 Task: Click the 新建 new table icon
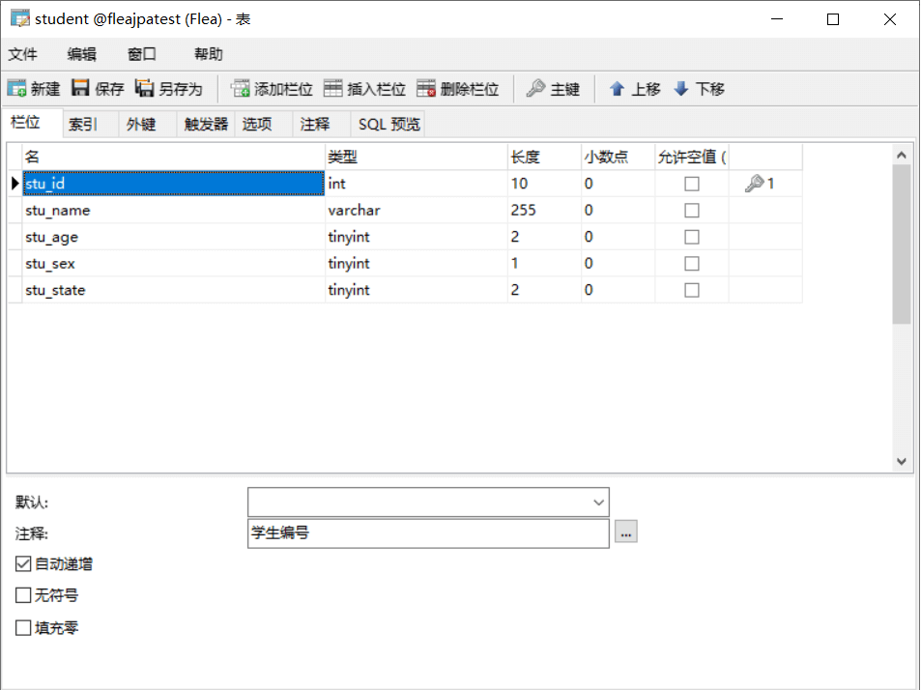click(17, 89)
